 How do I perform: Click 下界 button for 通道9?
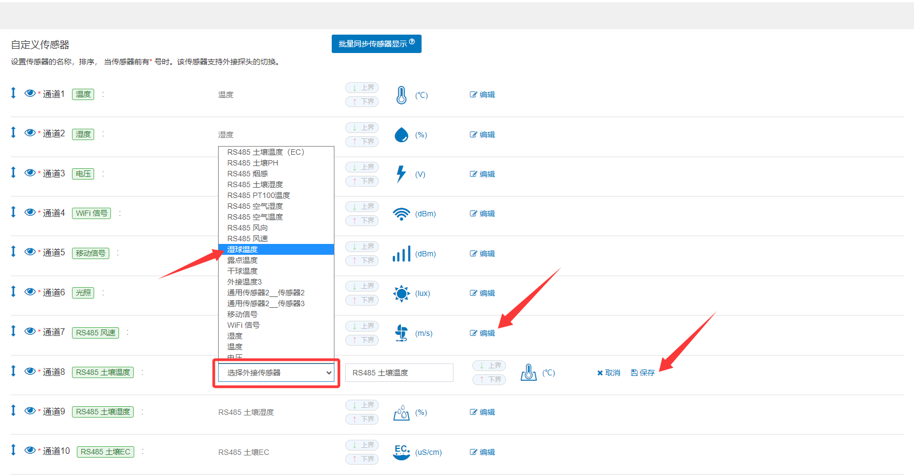tap(362, 419)
